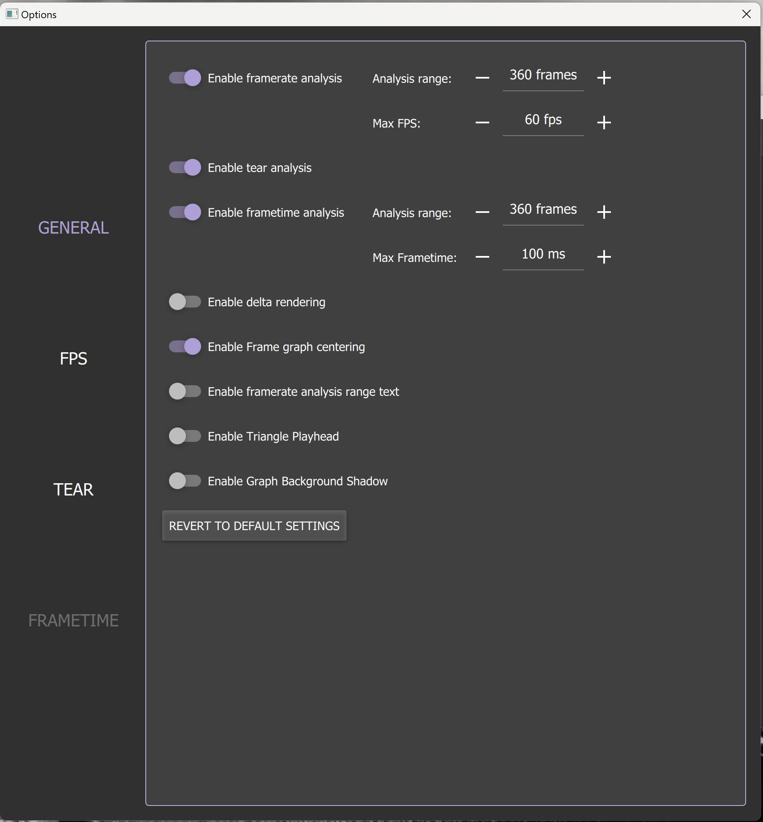This screenshot has width=763, height=822.
Task: Disable framerate analysis toggle
Action: pyautogui.click(x=185, y=78)
